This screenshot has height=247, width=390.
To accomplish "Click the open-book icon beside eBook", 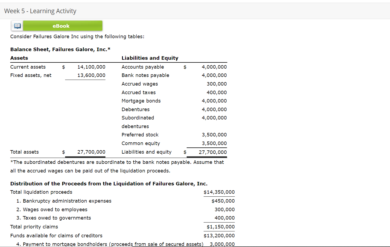I will point(17,26).
